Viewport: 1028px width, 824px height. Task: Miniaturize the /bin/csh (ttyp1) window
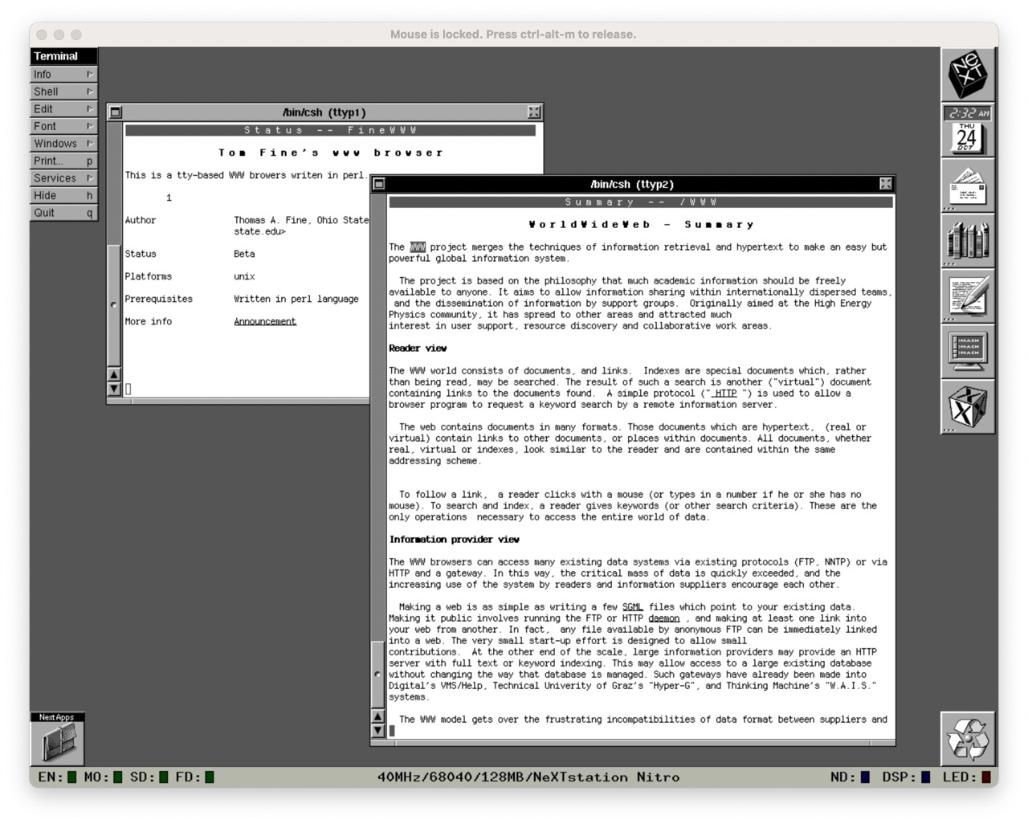click(116, 112)
